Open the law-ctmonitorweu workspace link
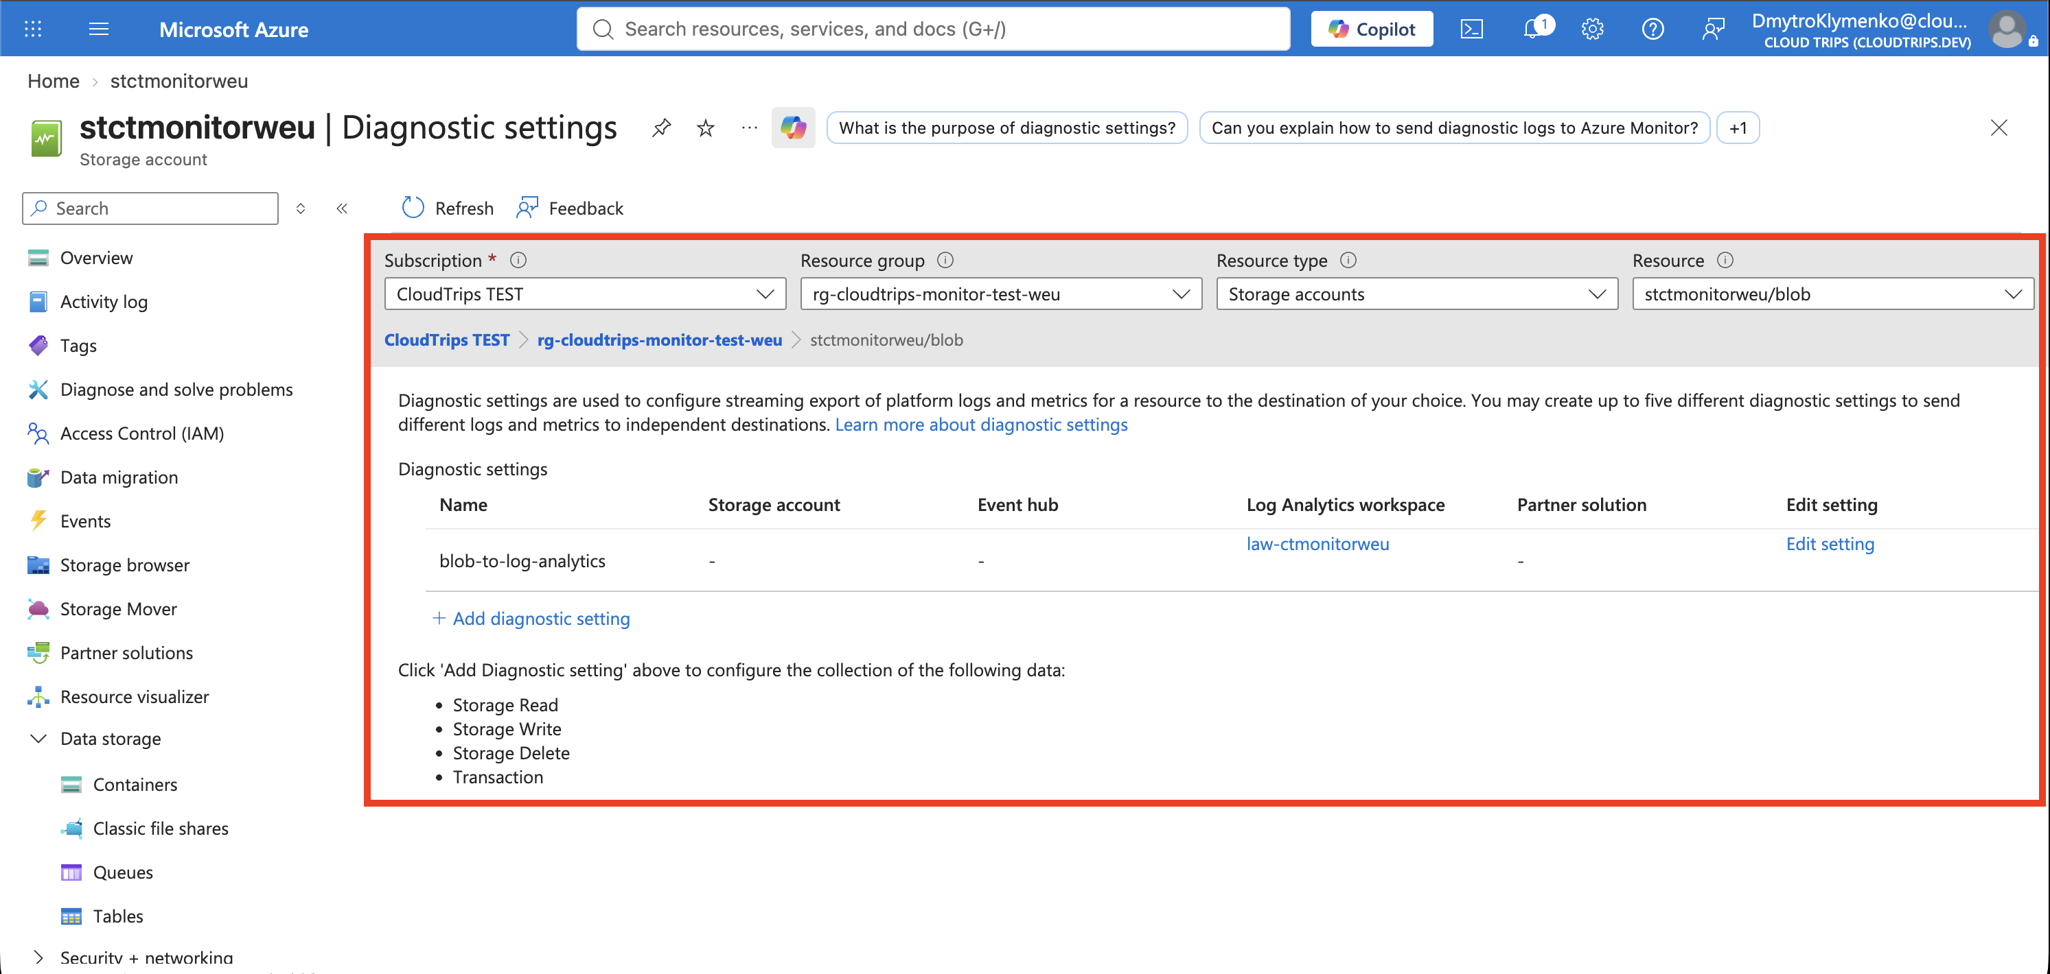 pos(1318,544)
